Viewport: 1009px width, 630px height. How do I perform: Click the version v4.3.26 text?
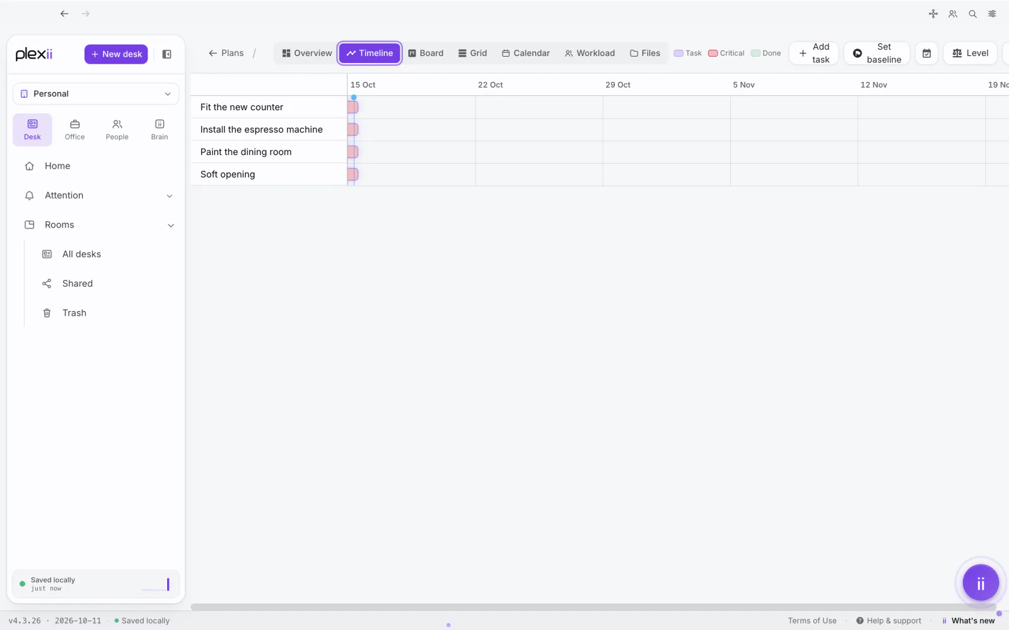click(x=25, y=621)
